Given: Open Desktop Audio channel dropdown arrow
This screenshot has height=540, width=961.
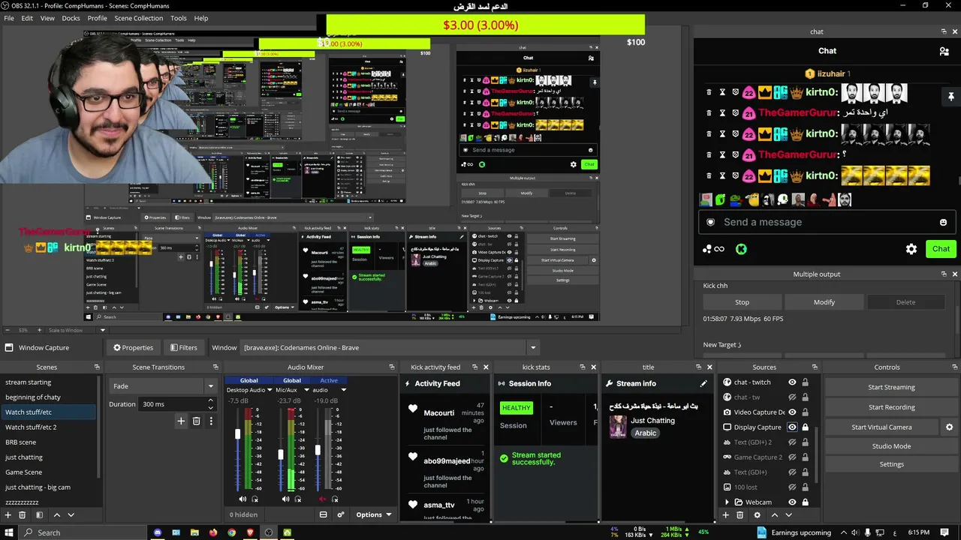Looking at the screenshot, I should point(270,390).
